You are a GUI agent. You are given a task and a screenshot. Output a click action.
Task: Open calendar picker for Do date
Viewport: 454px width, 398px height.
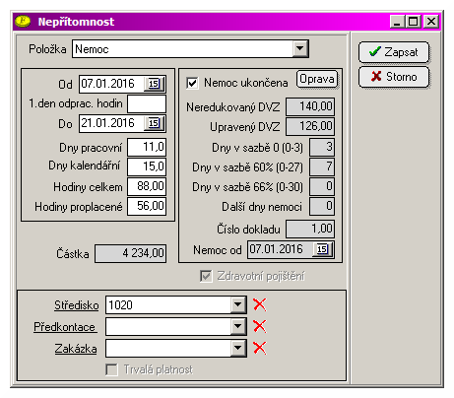[x=155, y=123]
